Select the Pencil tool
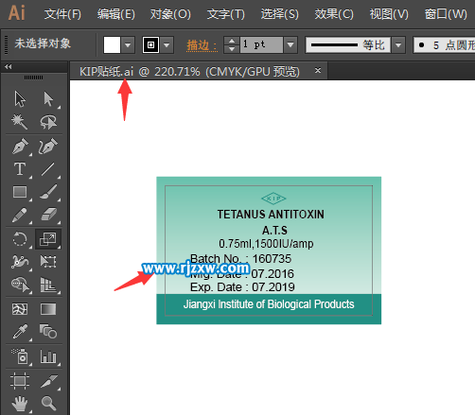Image resolution: width=475 pixels, height=415 pixels. (x=20, y=215)
